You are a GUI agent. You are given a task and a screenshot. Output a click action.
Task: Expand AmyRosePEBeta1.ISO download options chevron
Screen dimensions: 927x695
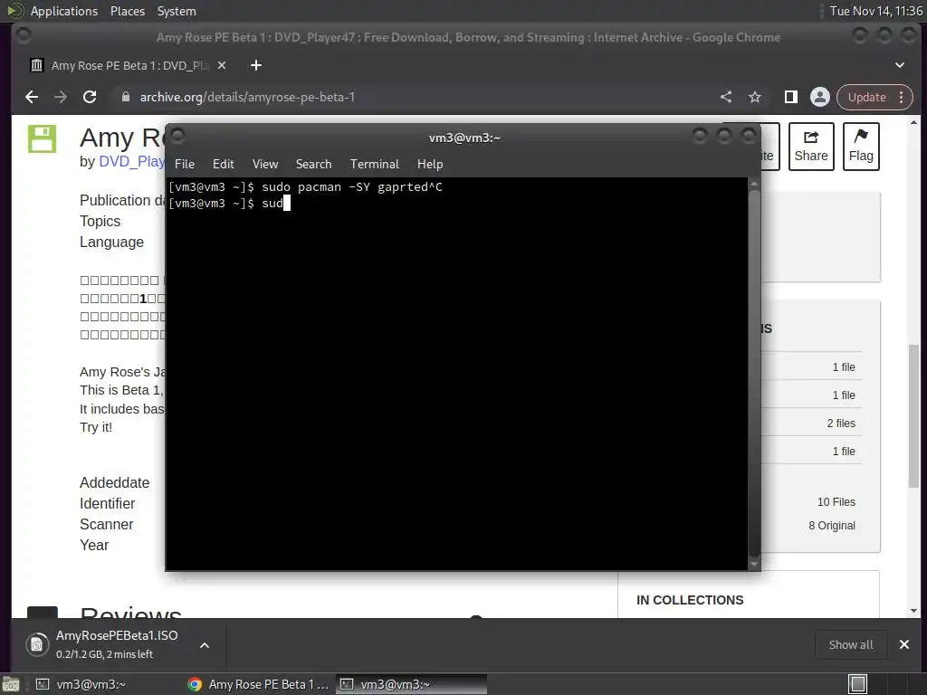[205, 645]
